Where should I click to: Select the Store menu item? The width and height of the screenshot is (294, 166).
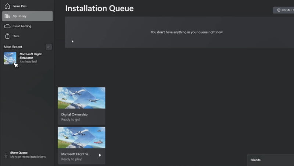(x=27, y=36)
